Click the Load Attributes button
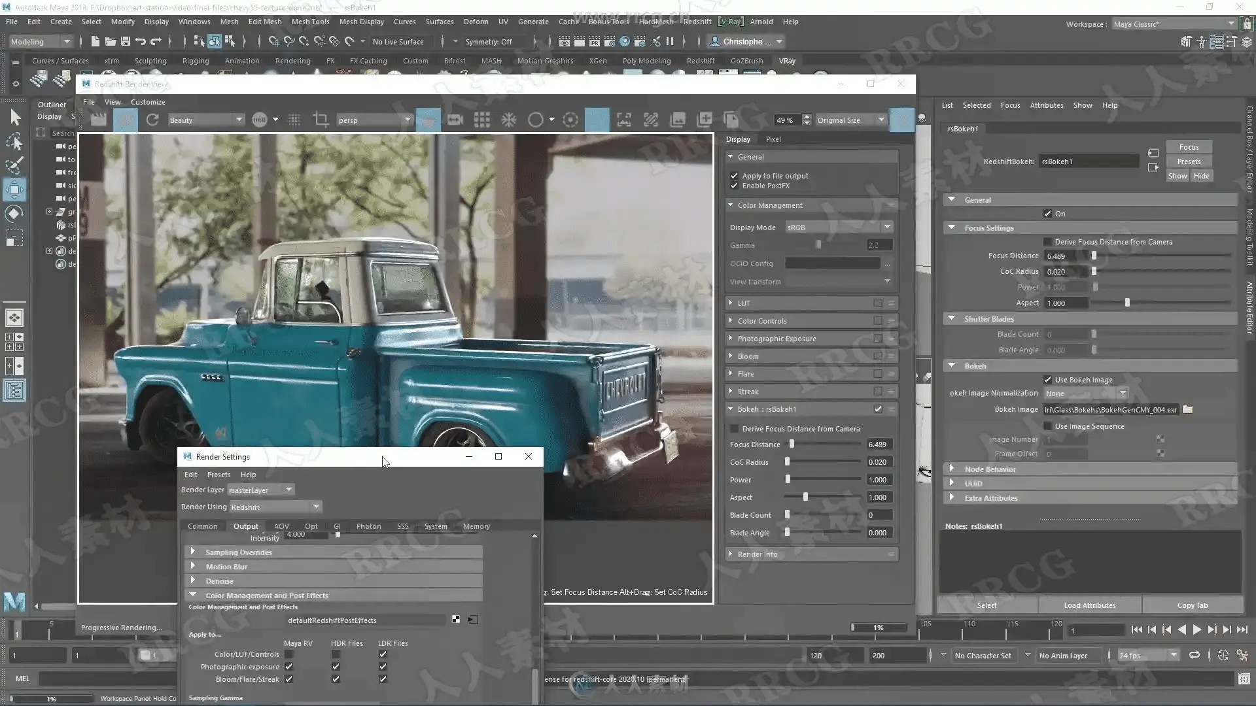The width and height of the screenshot is (1256, 706). 1089,605
